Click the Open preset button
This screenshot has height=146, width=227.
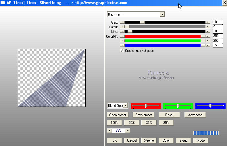(118, 115)
